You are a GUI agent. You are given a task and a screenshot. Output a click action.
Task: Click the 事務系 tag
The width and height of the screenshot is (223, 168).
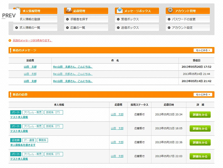click(x=42, y=140)
